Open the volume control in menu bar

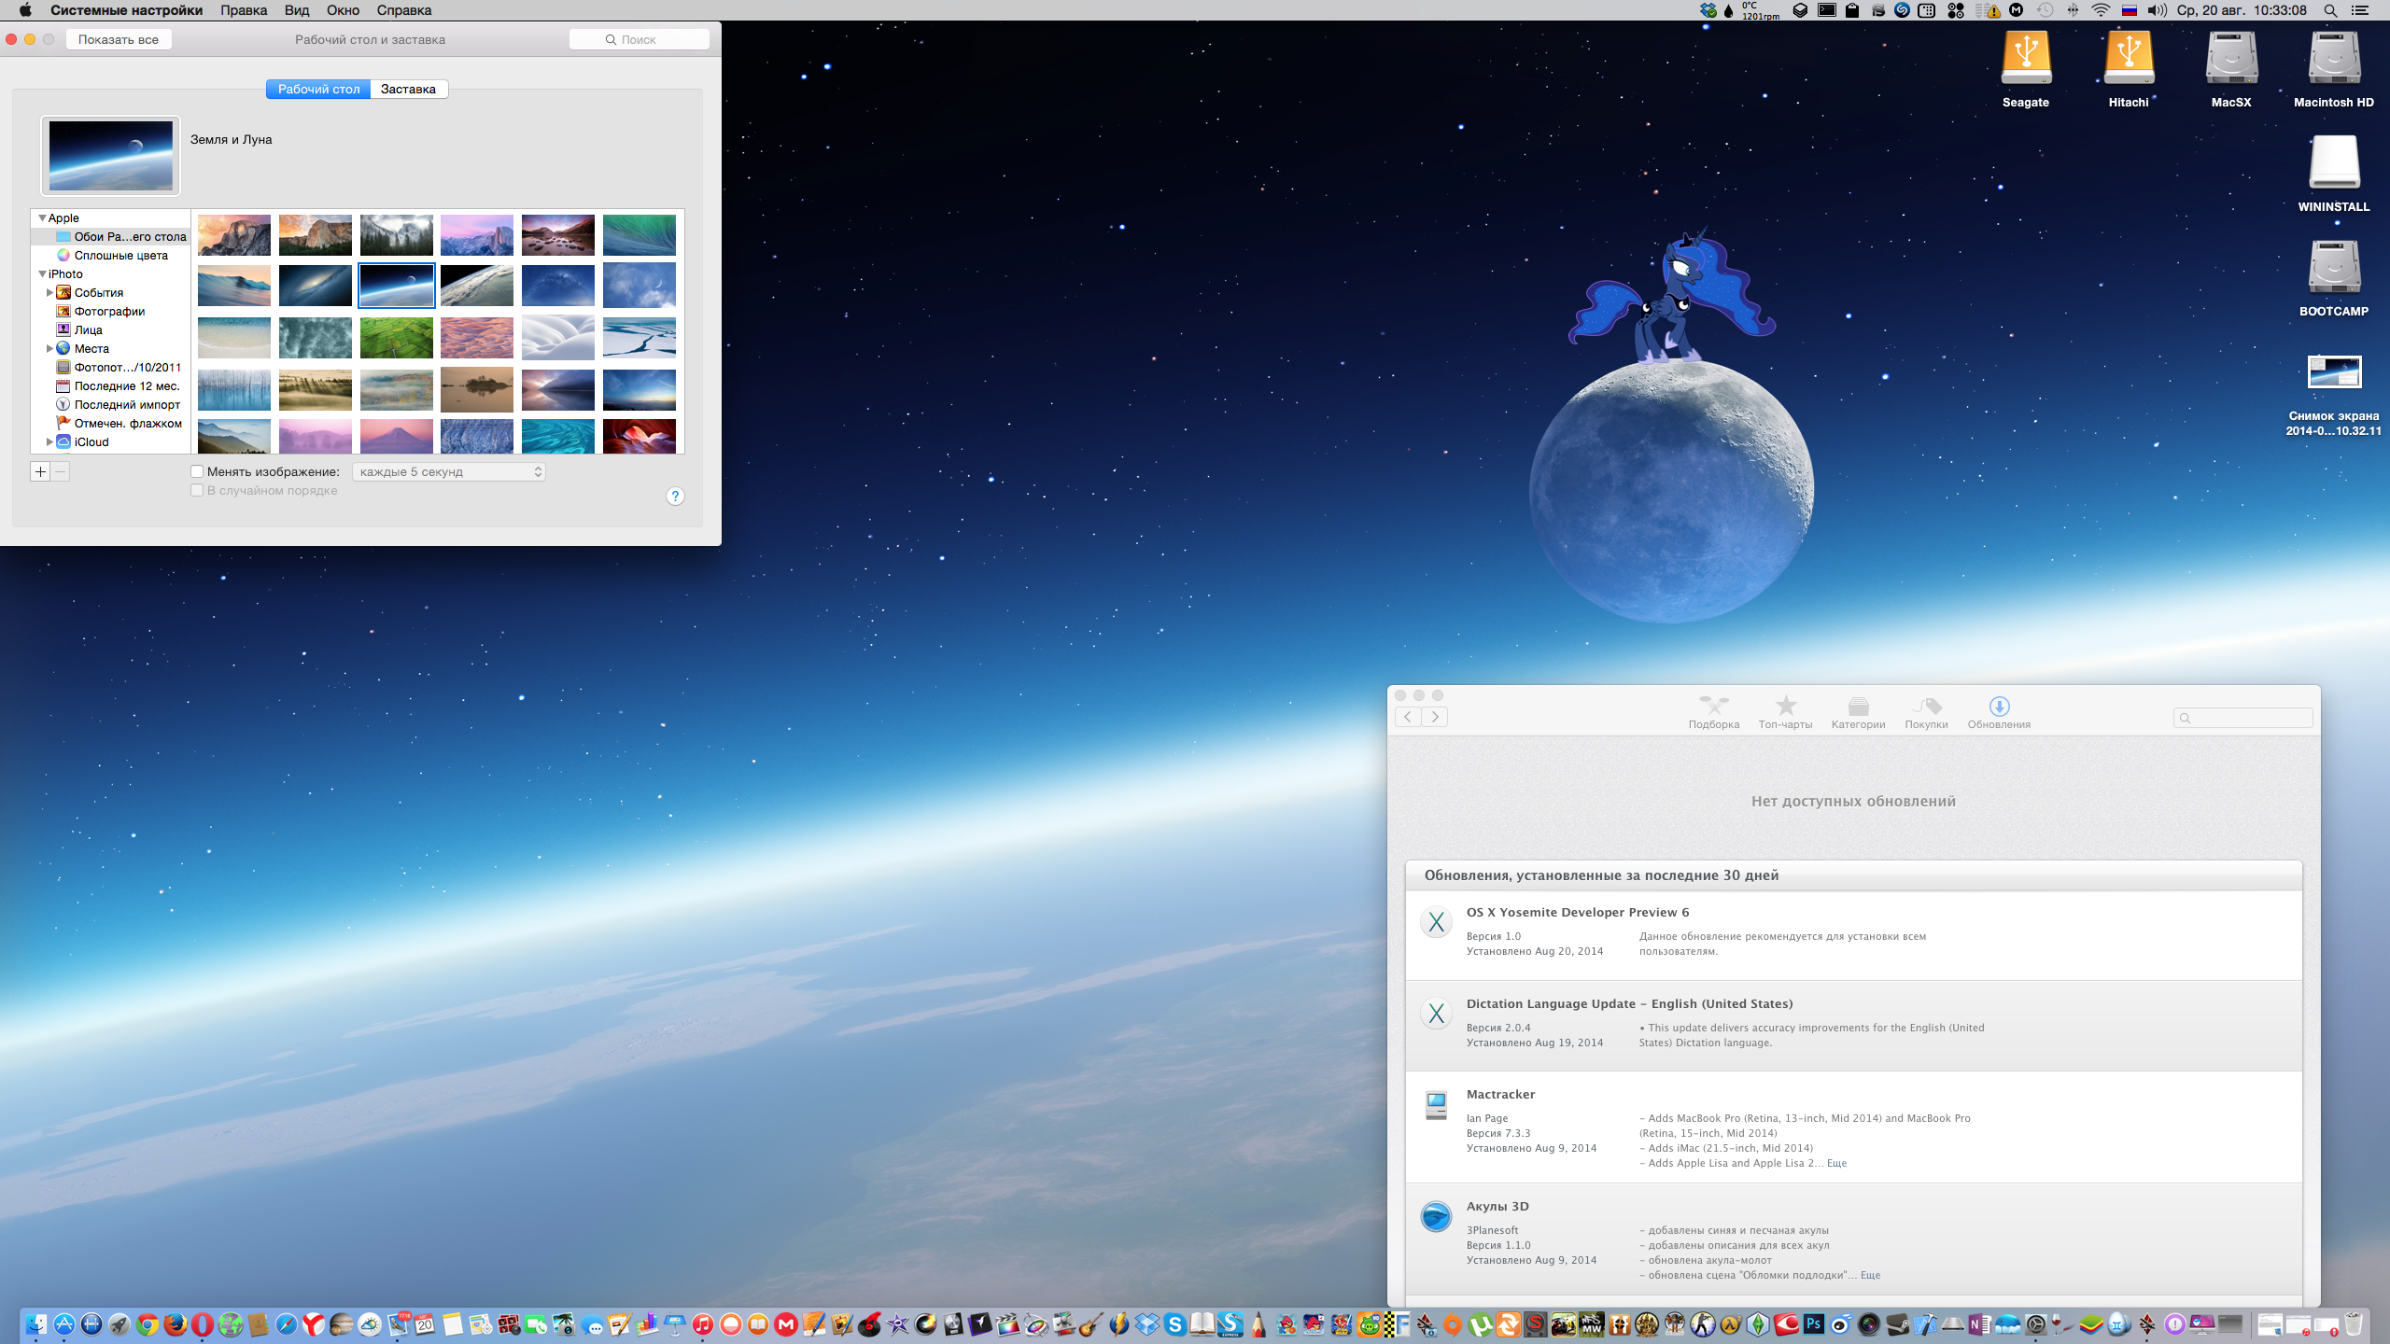(x=2157, y=10)
